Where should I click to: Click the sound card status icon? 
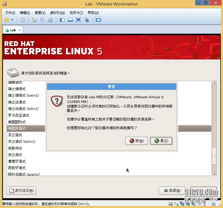193,204
